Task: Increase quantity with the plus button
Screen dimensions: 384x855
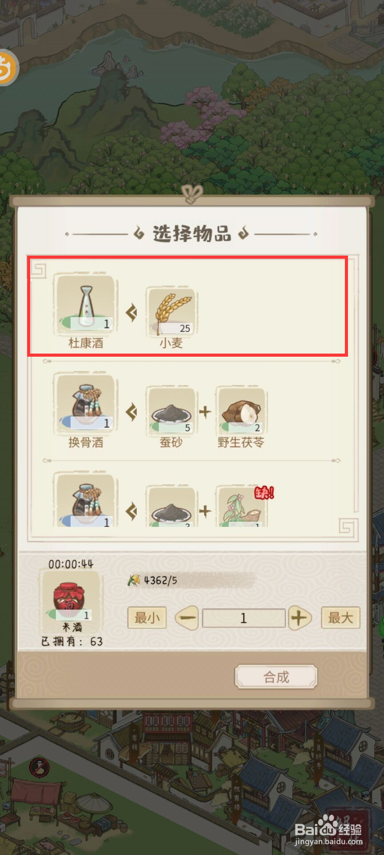Action: [300, 618]
